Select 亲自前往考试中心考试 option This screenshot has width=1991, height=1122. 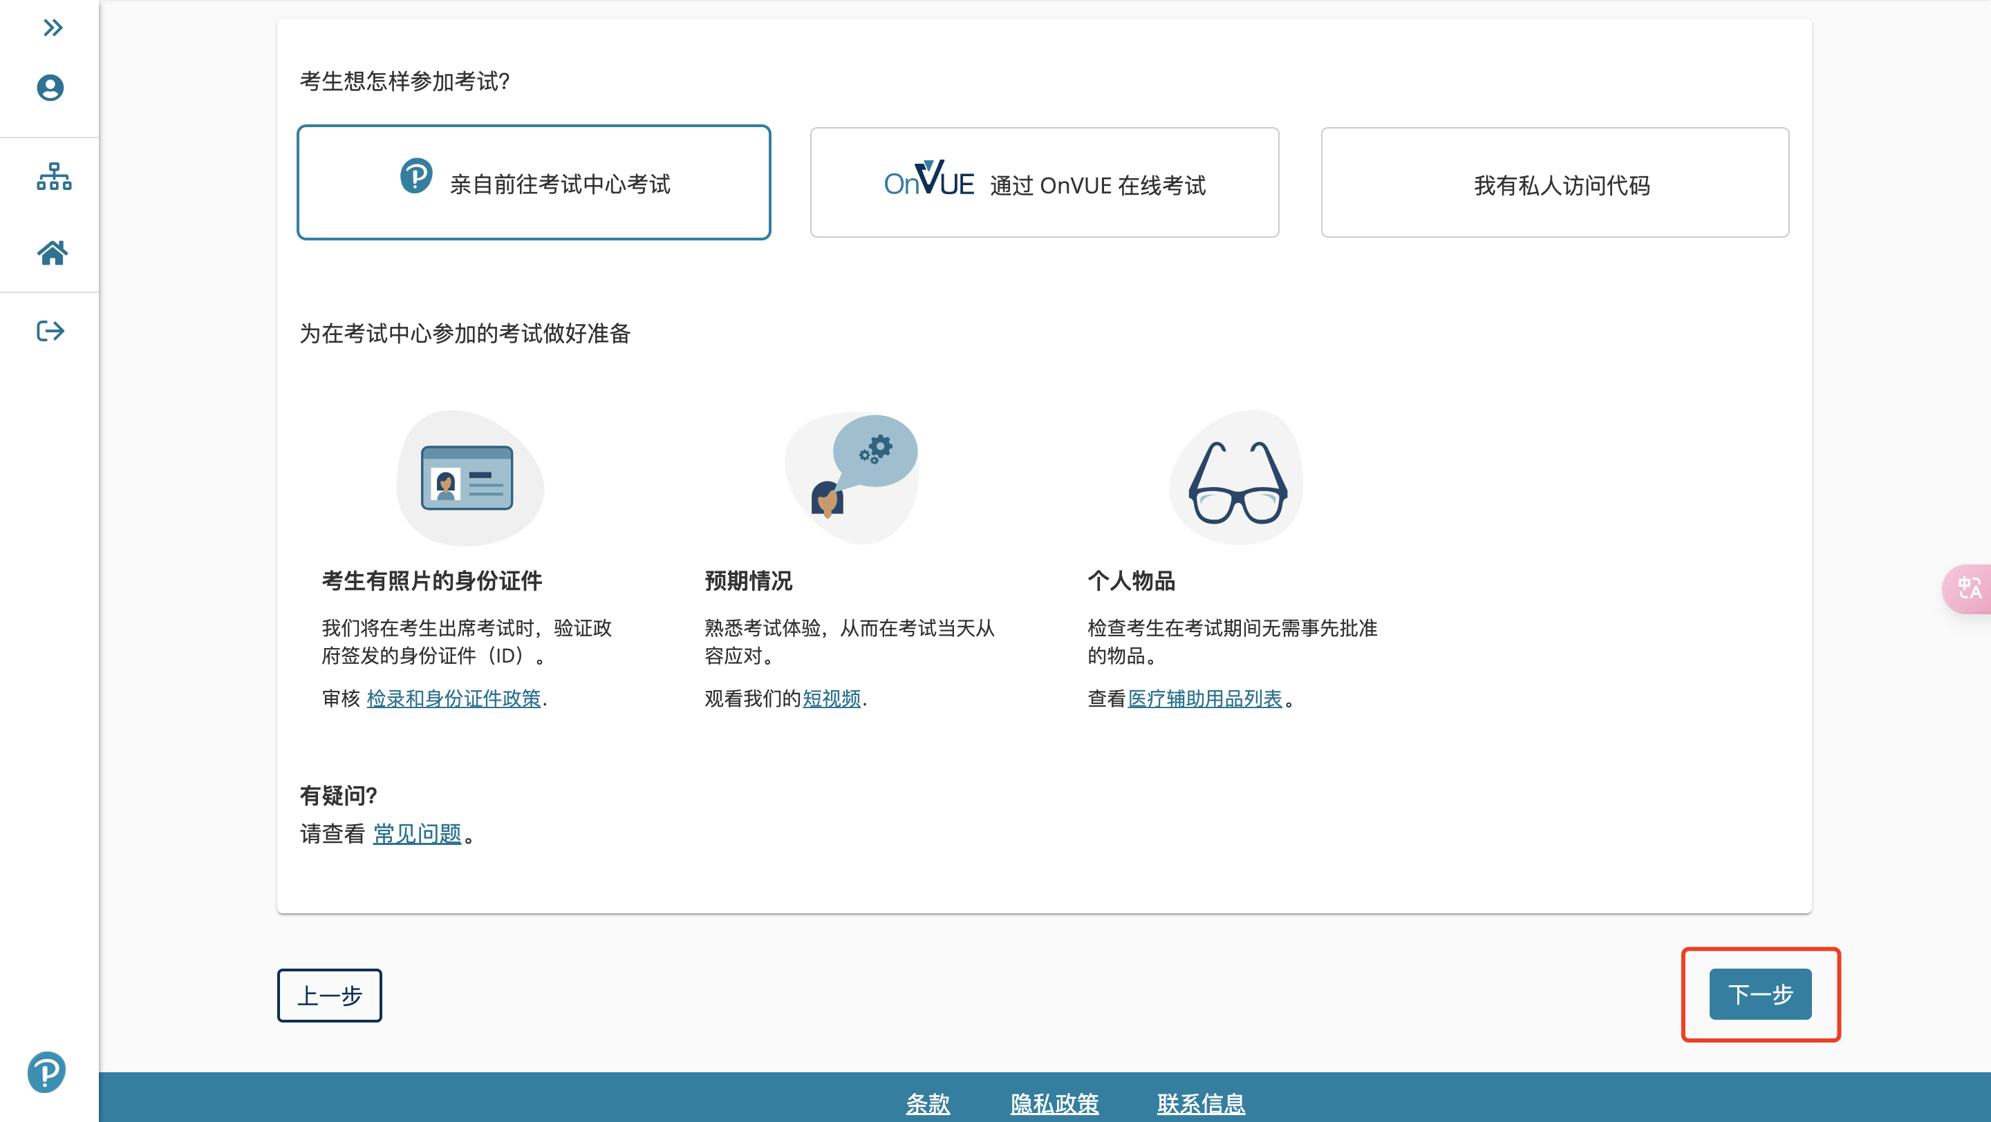coord(533,182)
